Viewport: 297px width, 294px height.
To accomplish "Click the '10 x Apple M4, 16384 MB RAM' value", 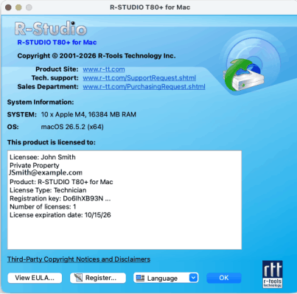I will 88,114.
